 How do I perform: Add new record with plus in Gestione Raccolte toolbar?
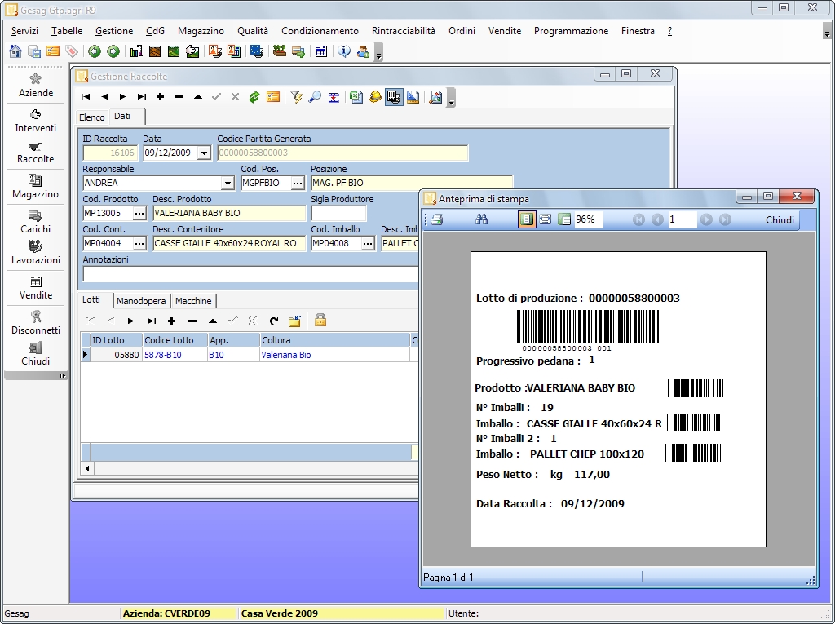(161, 97)
